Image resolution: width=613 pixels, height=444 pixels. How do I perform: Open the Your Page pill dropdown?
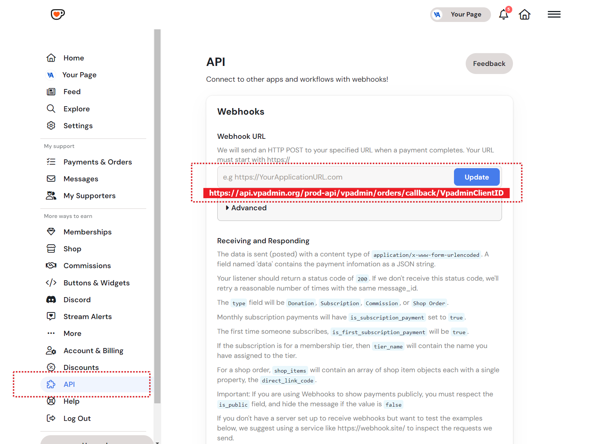click(x=460, y=15)
